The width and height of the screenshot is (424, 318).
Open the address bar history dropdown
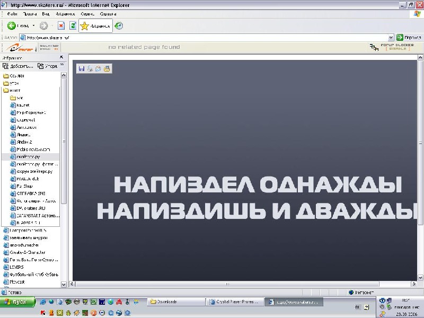click(391, 38)
